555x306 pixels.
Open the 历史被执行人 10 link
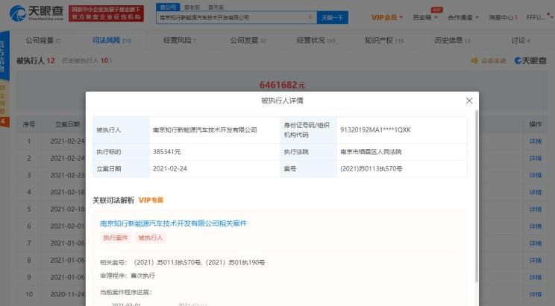point(87,61)
